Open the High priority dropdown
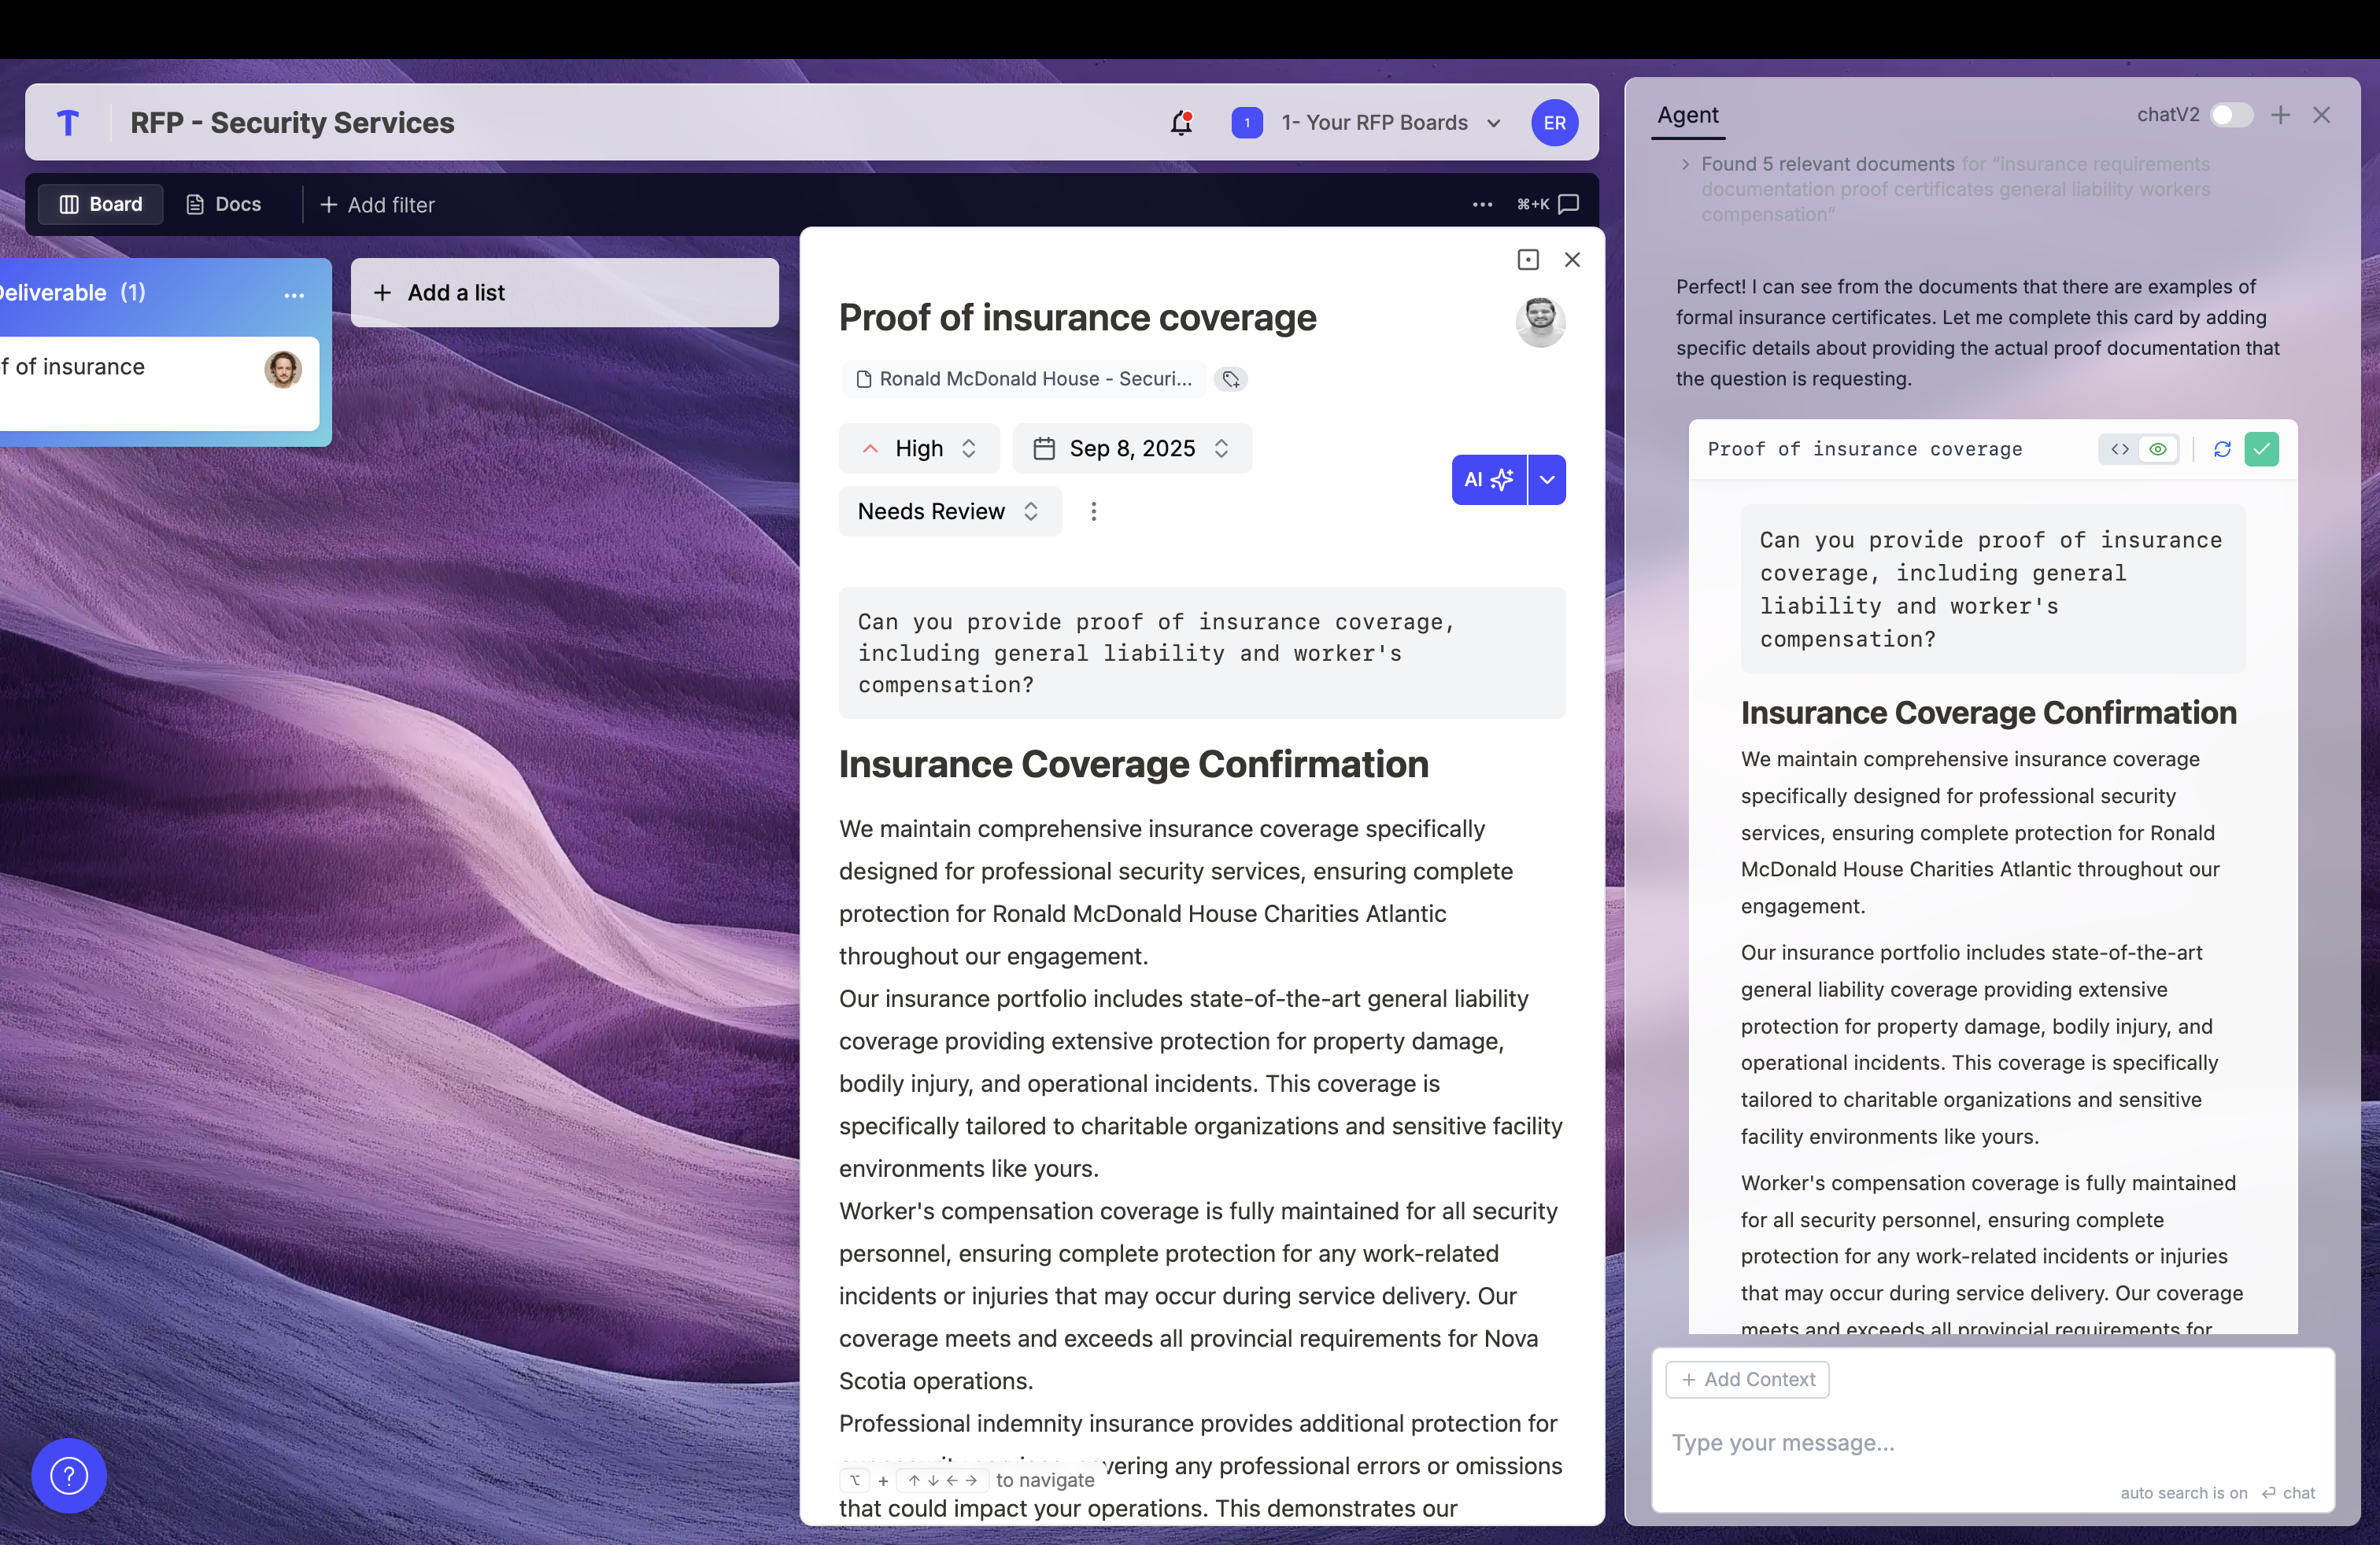 pos(918,448)
